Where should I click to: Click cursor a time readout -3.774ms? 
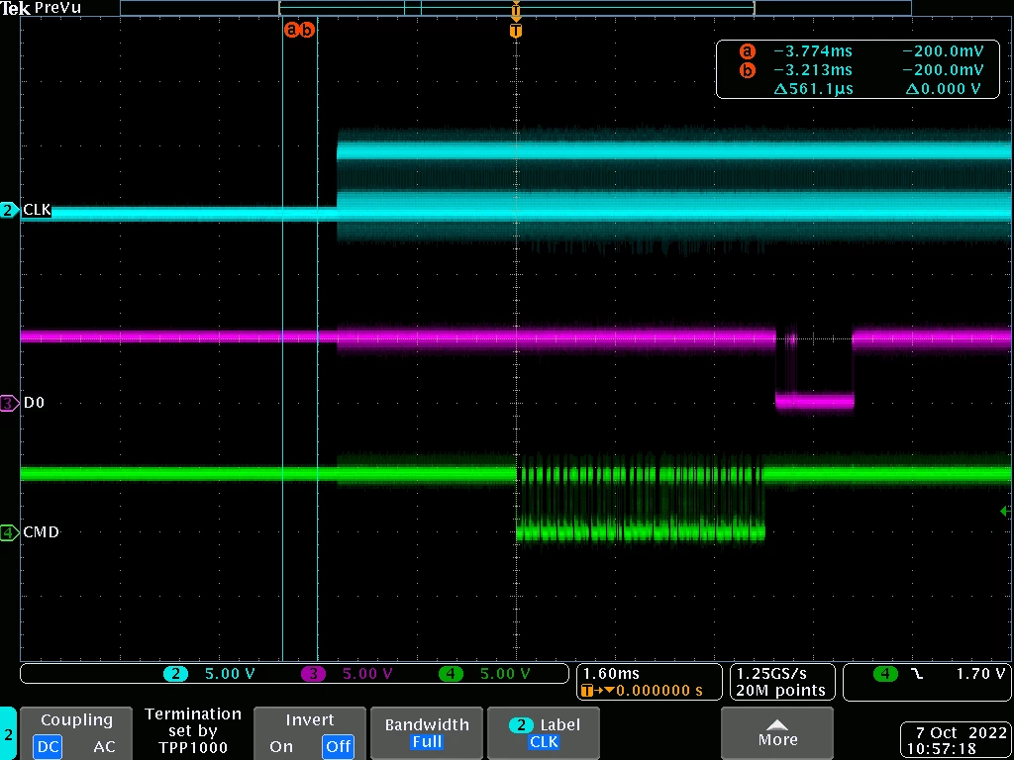pos(813,51)
